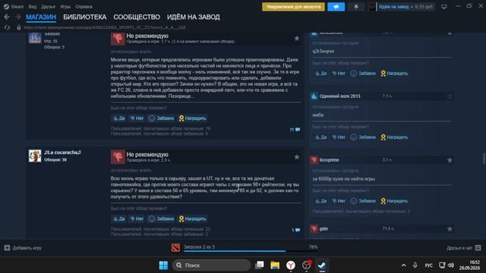This screenshot has height=273, width=486.
Task: Vote Нет on the 'имба' review
Action: [x=339, y=137]
